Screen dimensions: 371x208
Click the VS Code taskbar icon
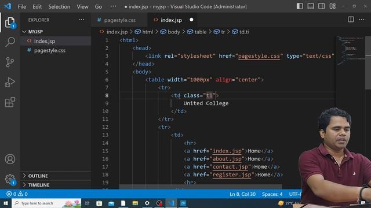coord(172,203)
